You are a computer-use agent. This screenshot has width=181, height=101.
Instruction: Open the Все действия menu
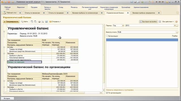click(x=168, y=22)
